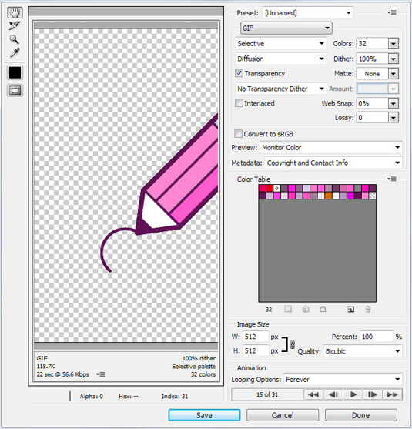
Task: Click the 'Alpha: 0' readout
Action: (92, 396)
